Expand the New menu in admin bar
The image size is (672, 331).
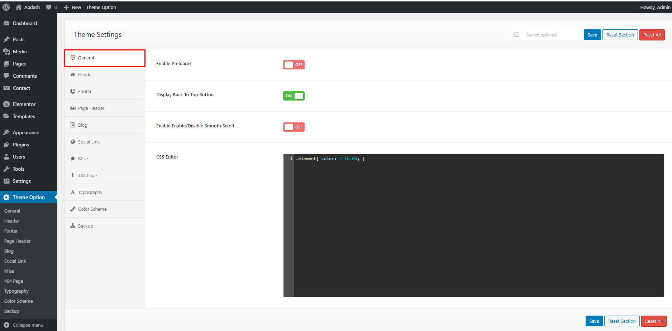tap(72, 7)
